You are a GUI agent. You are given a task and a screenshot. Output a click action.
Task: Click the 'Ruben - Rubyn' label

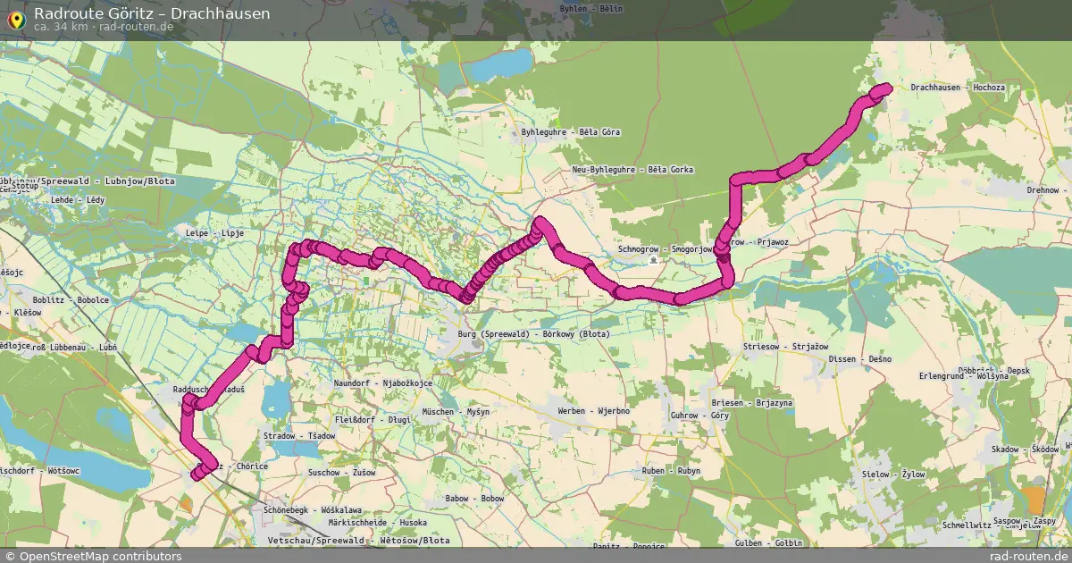tap(671, 471)
